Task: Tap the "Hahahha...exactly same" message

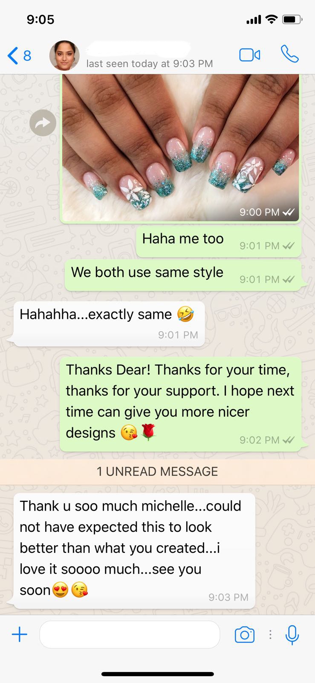Action: [x=109, y=324]
